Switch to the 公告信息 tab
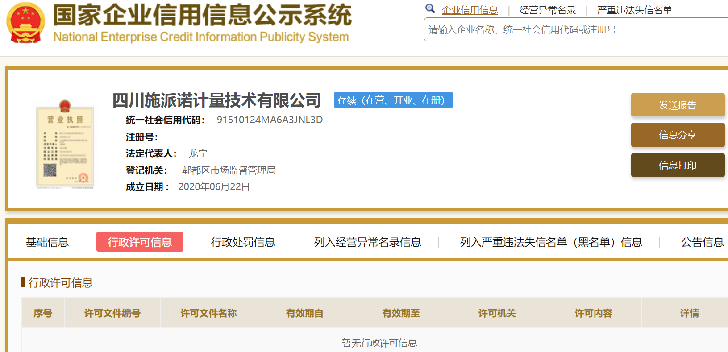 (702, 242)
